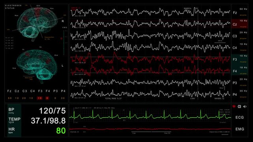
Task: Select the P3 channel on right
Action: click(x=235, y=83)
